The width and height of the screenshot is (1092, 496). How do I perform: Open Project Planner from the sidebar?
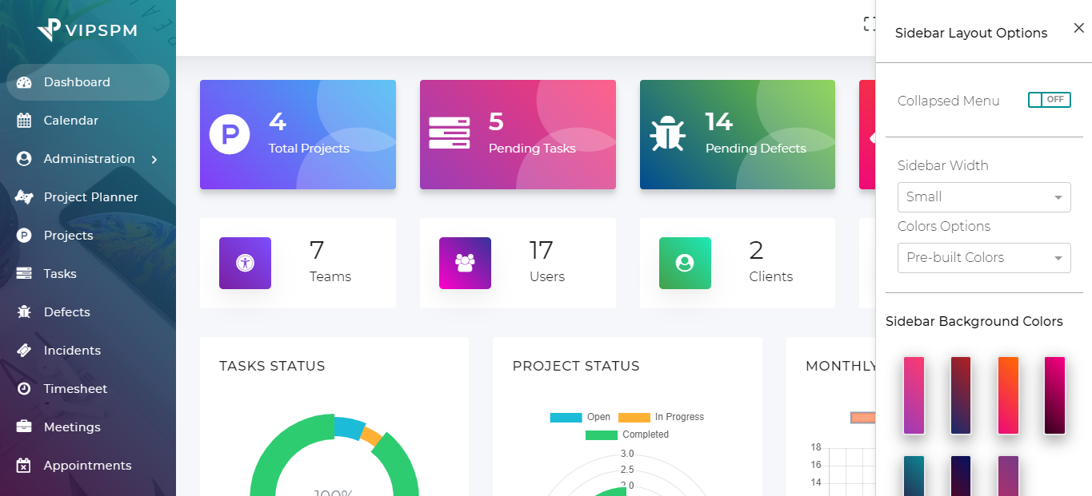(90, 197)
